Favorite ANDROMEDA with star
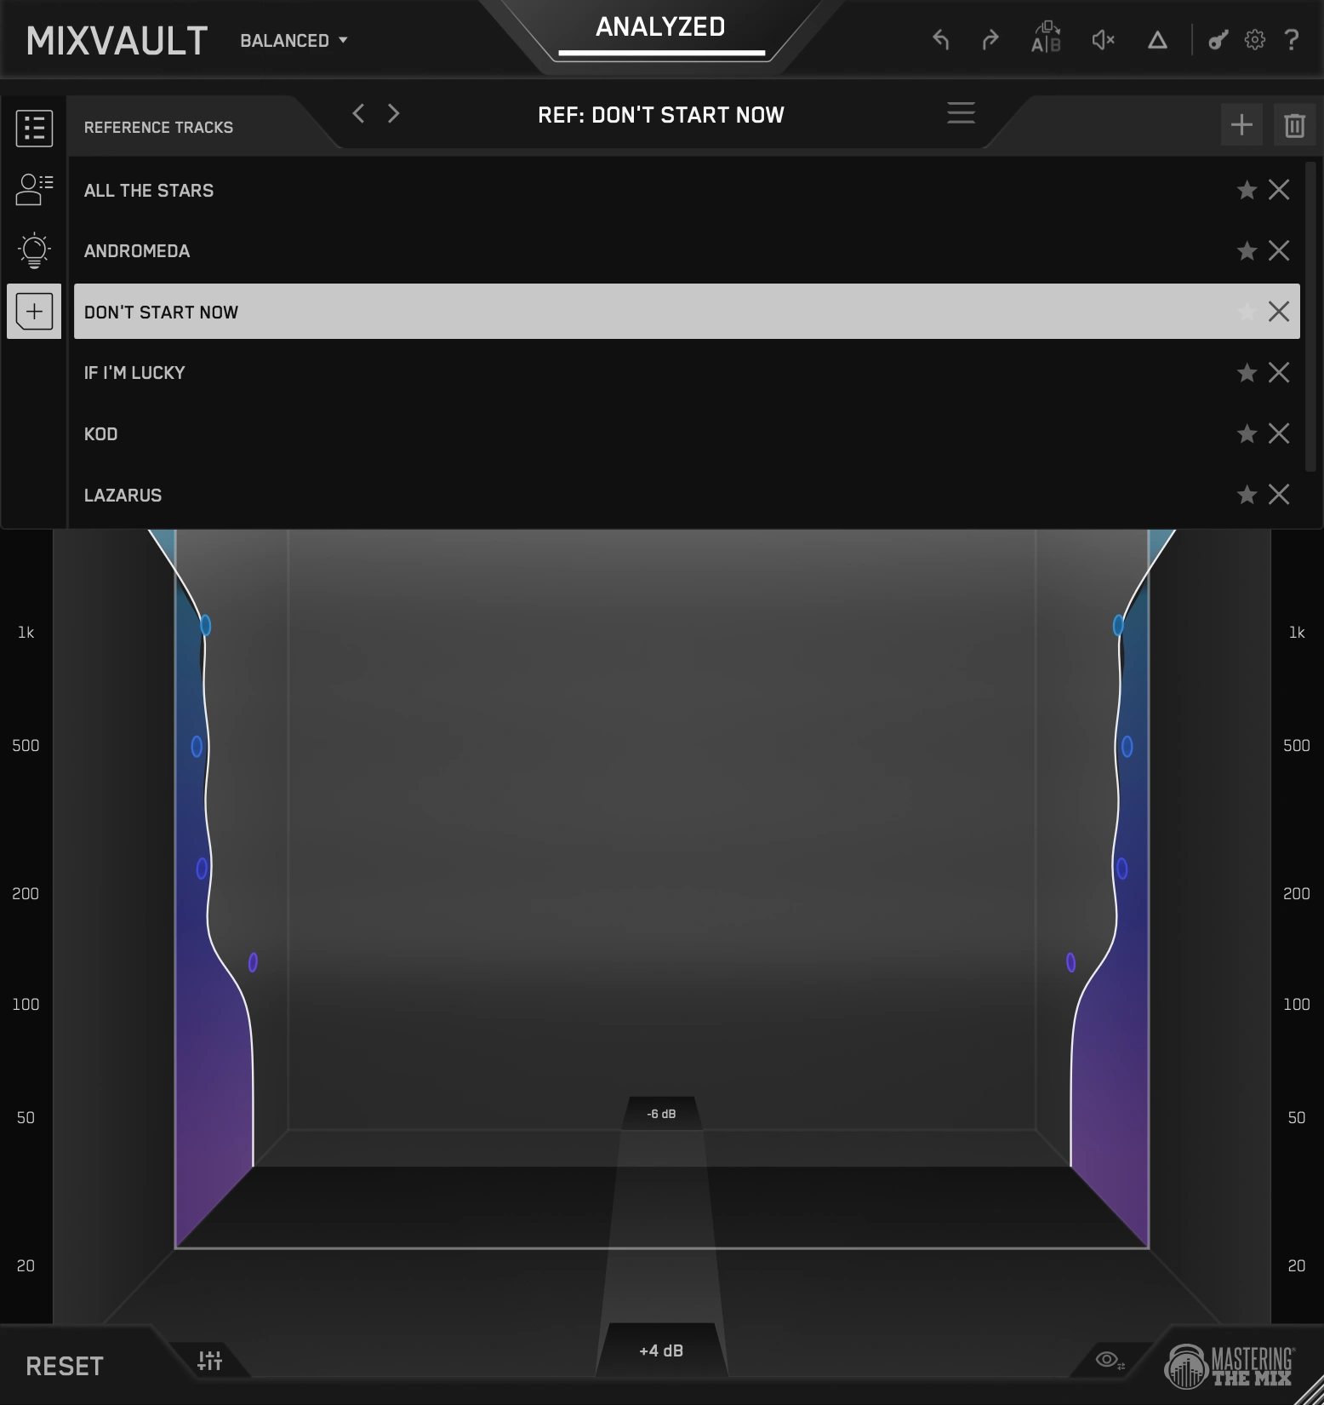This screenshot has width=1324, height=1405. click(1247, 250)
